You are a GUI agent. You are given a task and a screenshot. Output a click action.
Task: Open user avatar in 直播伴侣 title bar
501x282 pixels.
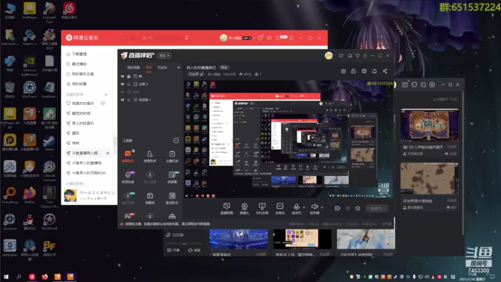(x=328, y=56)
